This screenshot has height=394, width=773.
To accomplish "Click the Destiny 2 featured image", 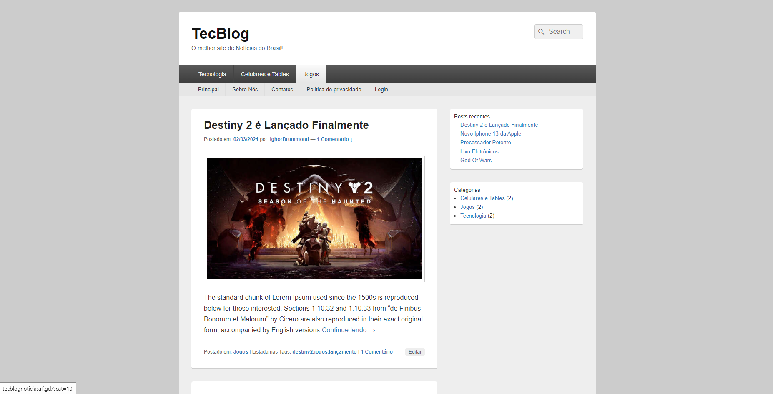I will point(314,218).
